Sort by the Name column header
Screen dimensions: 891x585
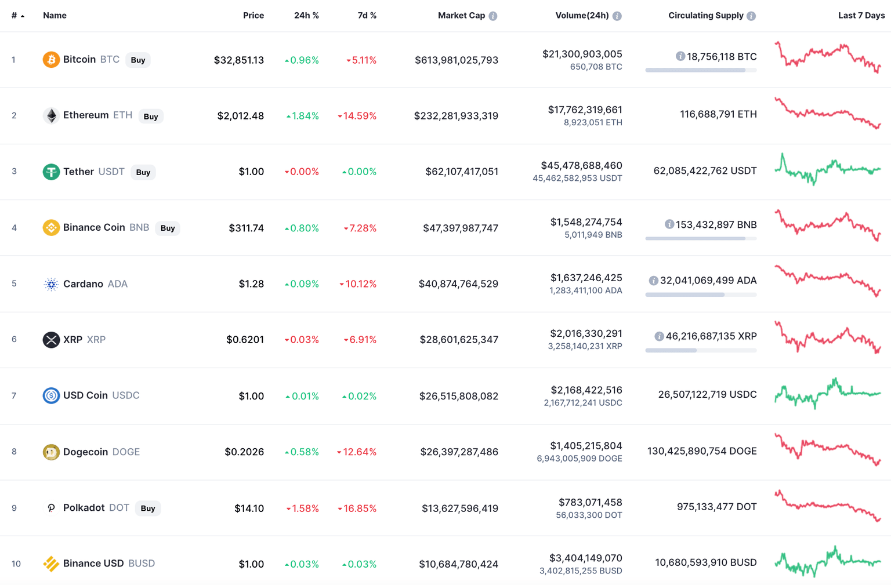(55, 16)
